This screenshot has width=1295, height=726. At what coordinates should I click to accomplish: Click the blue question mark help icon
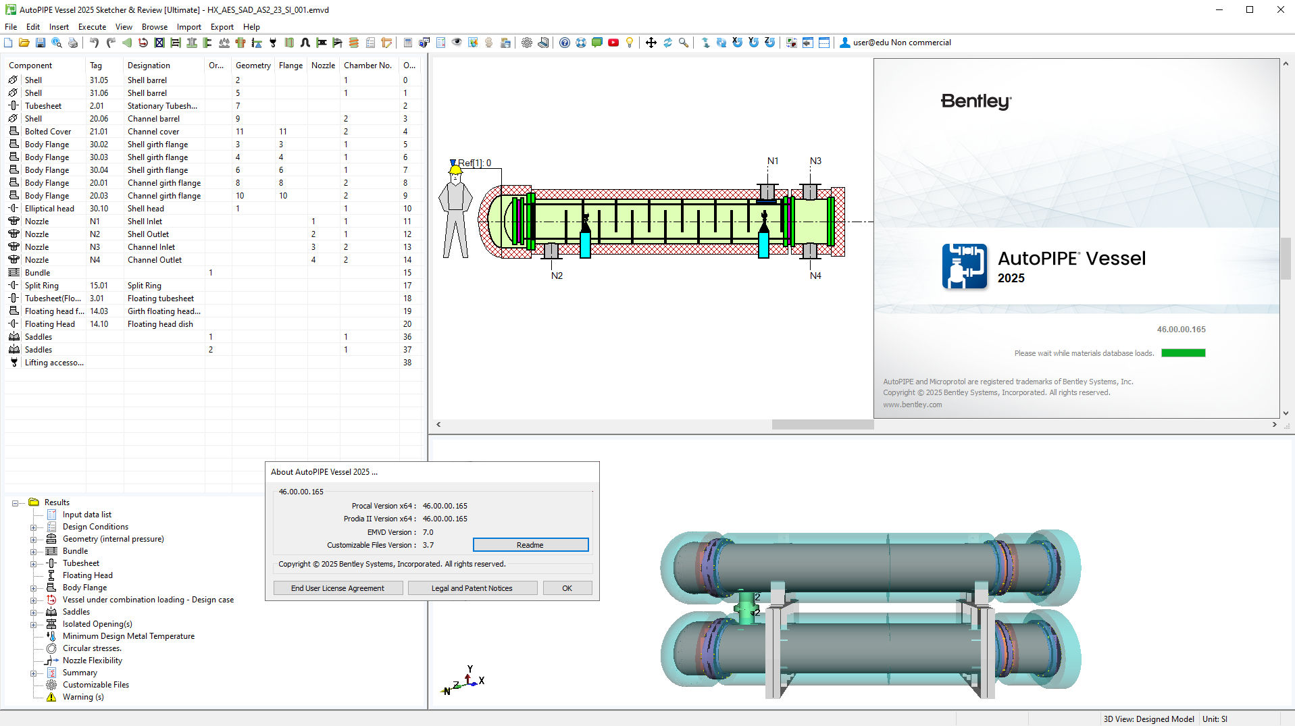click(x=565, y=43)
